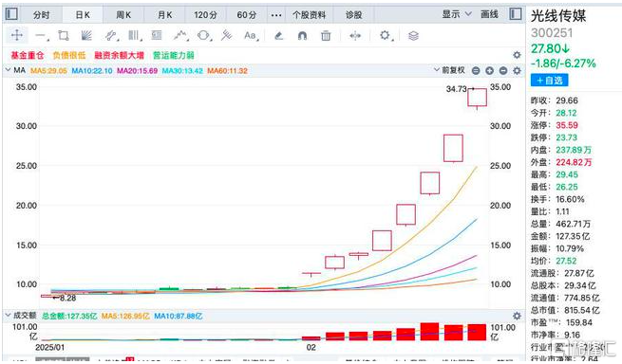This screenshot has width=622, height=364.
Task: Collapse the 成交额 indicator chevron
Action: pyautogui.click(x=8, y=316)
